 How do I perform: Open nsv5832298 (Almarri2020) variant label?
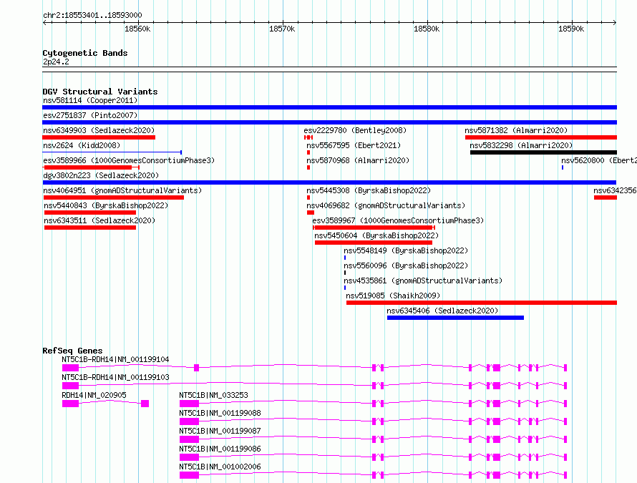pyautogui.click(x=521, y=145)
